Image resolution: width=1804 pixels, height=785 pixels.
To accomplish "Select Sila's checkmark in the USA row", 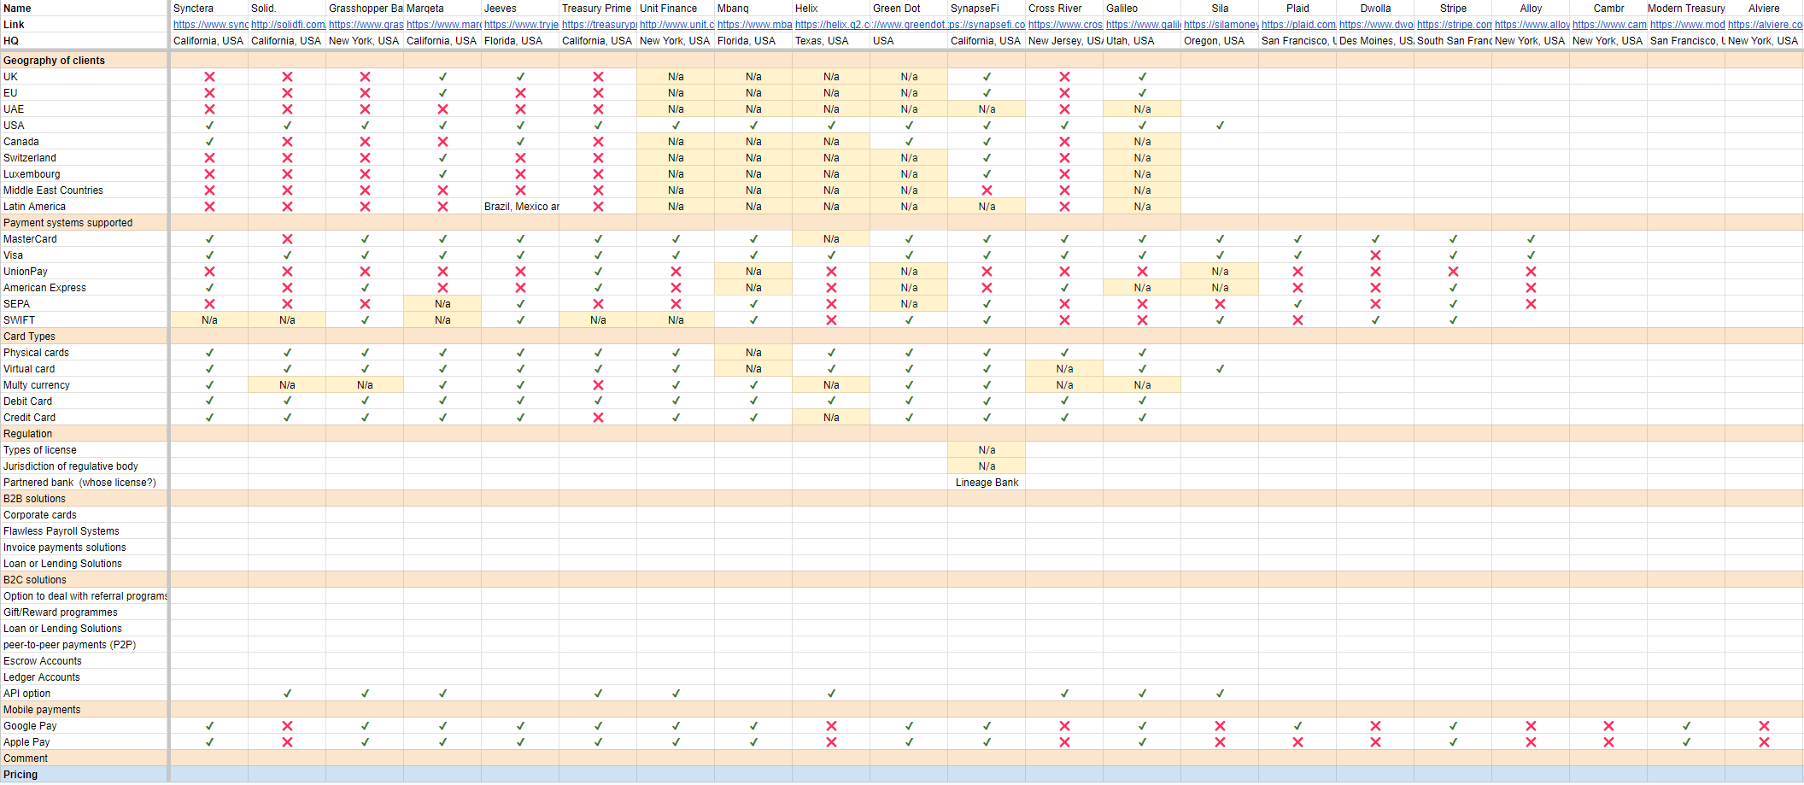I will point(1220,126).
